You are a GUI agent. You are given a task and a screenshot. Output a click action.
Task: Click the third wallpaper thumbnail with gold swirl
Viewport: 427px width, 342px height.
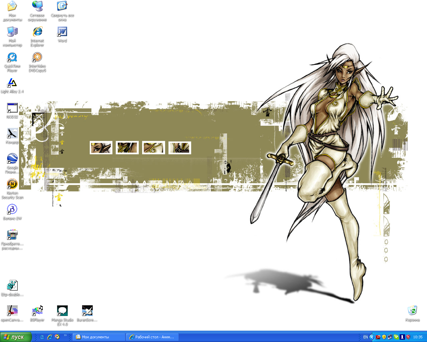[x=153, y=148]
